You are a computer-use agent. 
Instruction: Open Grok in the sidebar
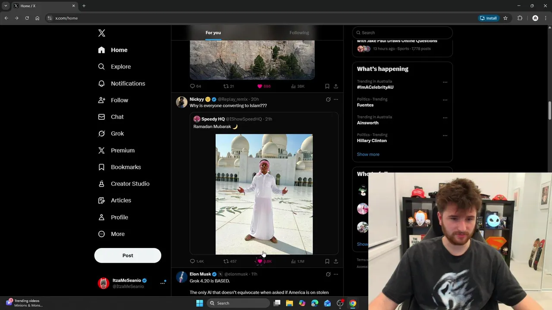point(111,133)
